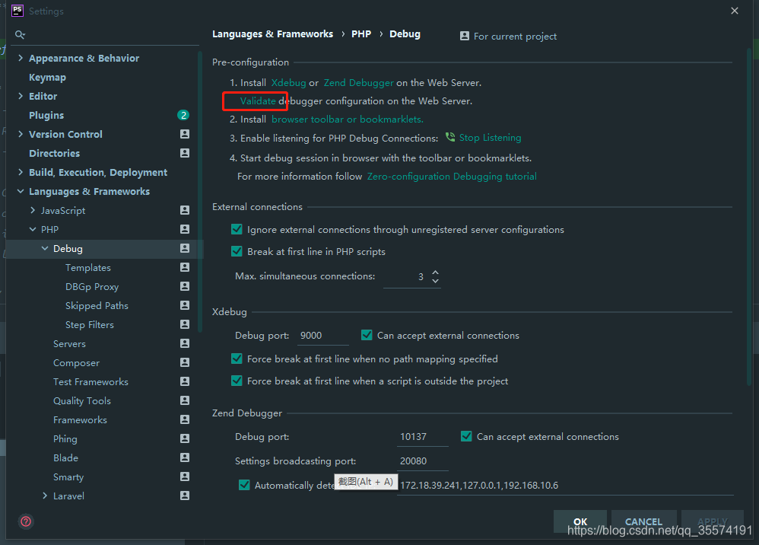Expand the Laravel node

point(45,496)
